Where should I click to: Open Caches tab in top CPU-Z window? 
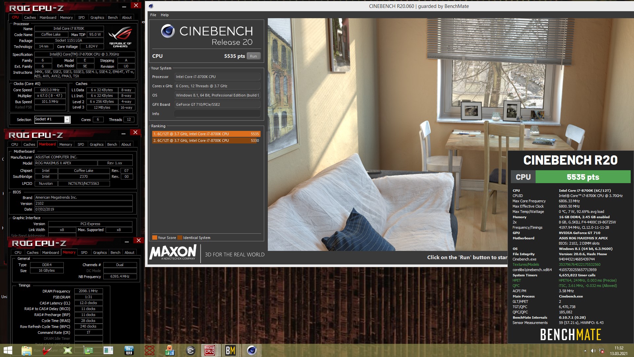[30, 18]
